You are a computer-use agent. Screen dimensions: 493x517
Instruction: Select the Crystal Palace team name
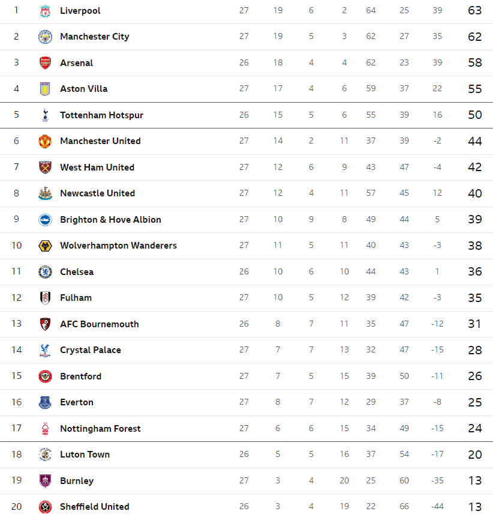91,350
